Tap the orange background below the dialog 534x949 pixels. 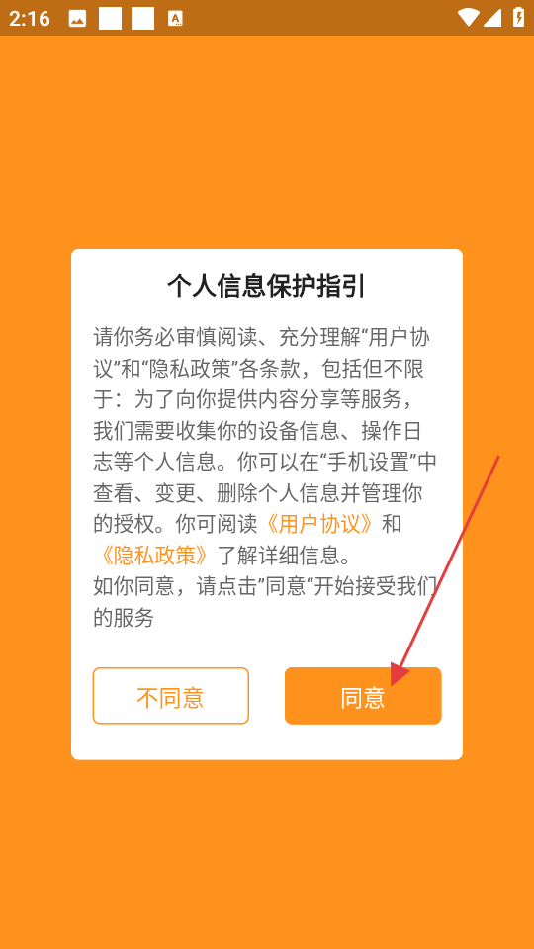(266, 854)
